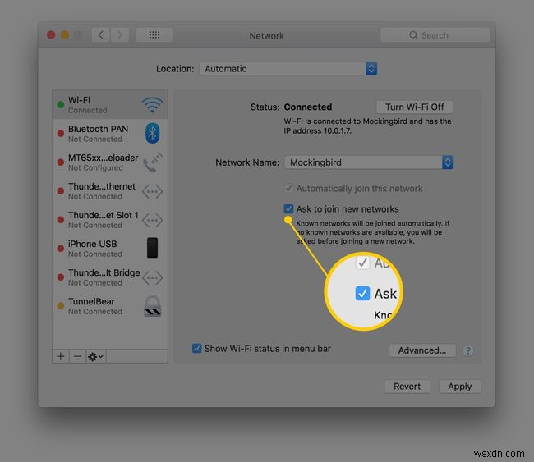534x462 pixels.
Task: Click the yellow TunnelBear status dot
Action: [x=61, y=306]
